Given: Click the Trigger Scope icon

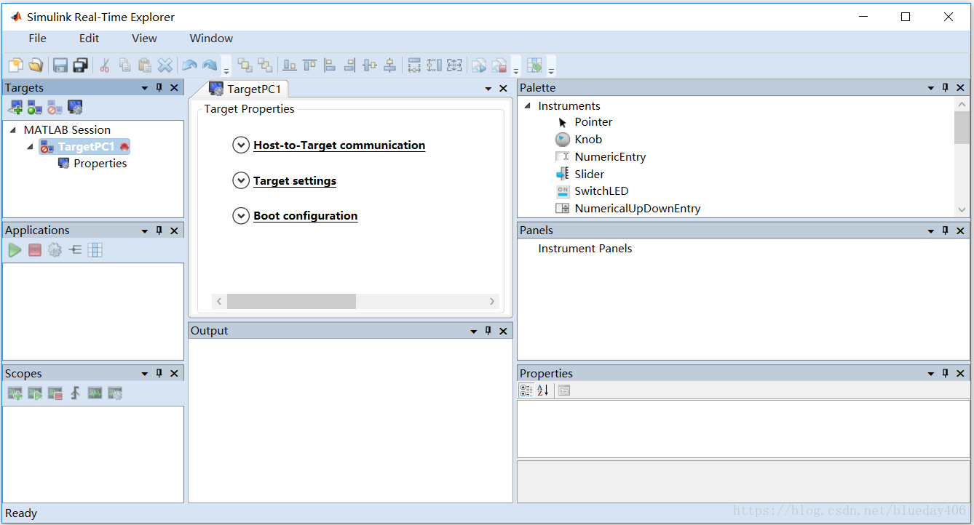Looking at the screenshot, I should click(75, 393).
